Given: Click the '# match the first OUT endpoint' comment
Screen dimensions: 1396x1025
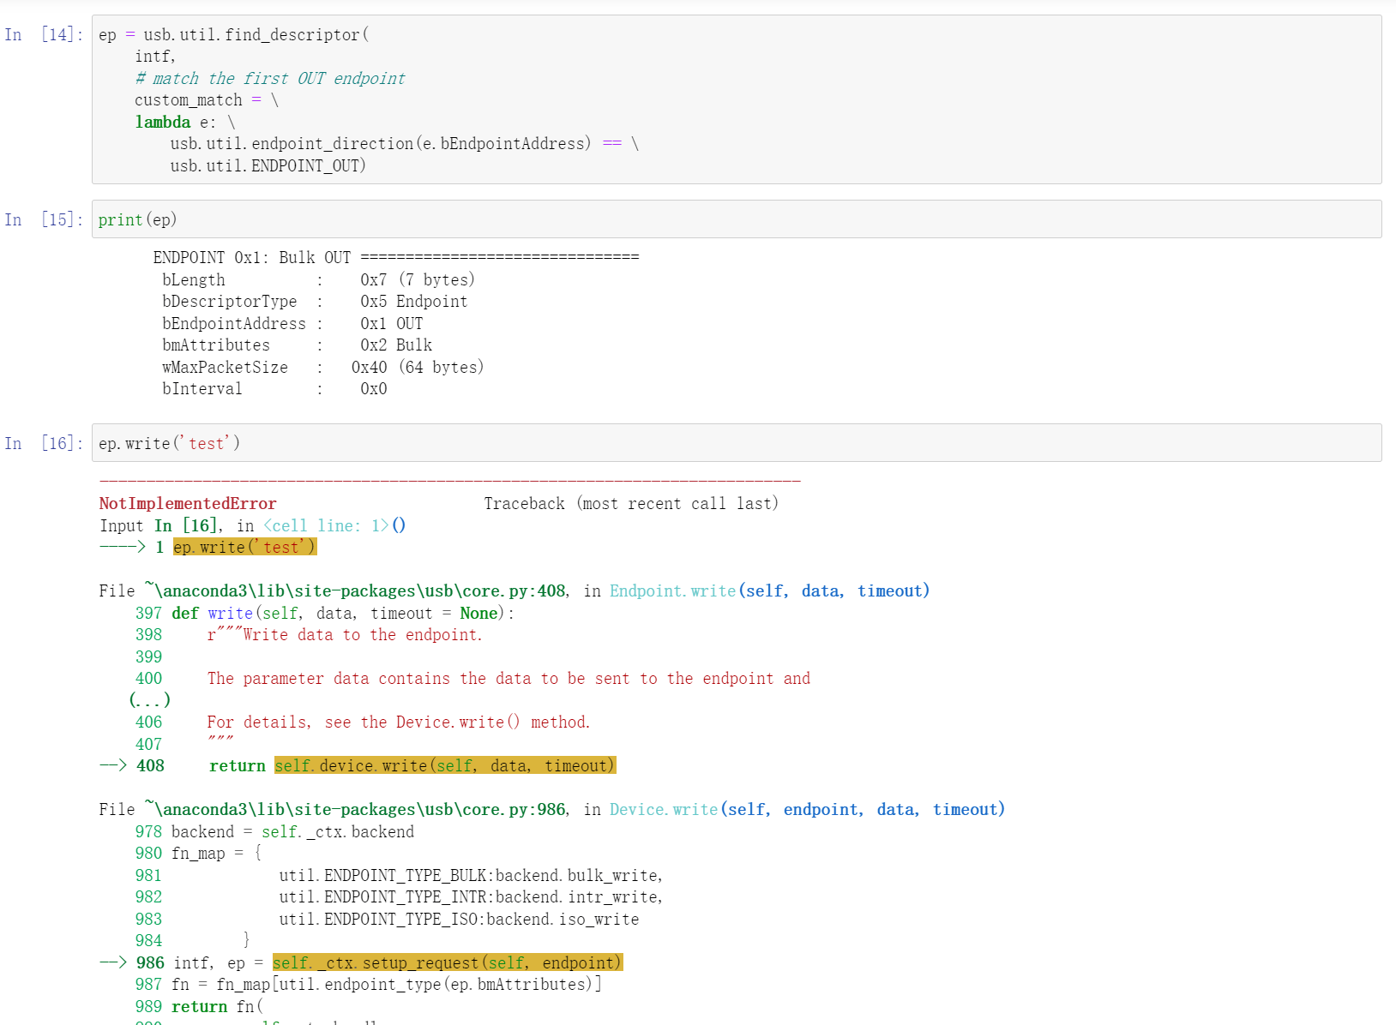Looking at the screenshot, I should click(x=270, y=78).
